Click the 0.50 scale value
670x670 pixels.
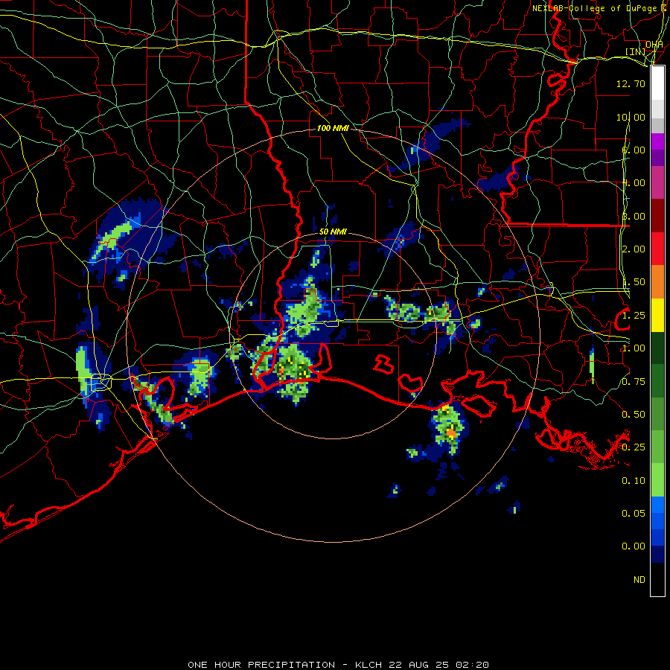[x=634, y=415]
